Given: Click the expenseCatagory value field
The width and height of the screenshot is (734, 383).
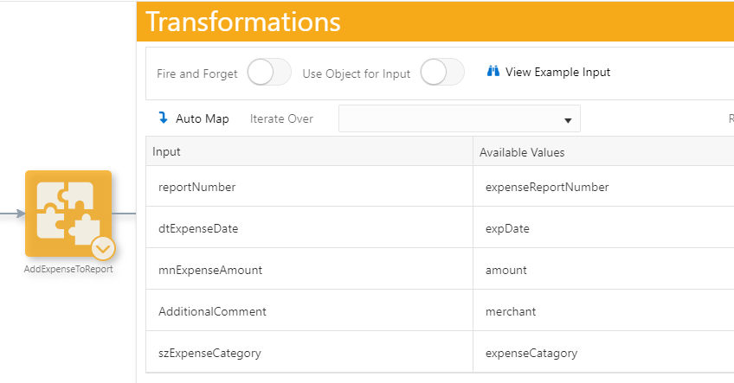Looking at the screenshot, I should click(x=531, y=353).
